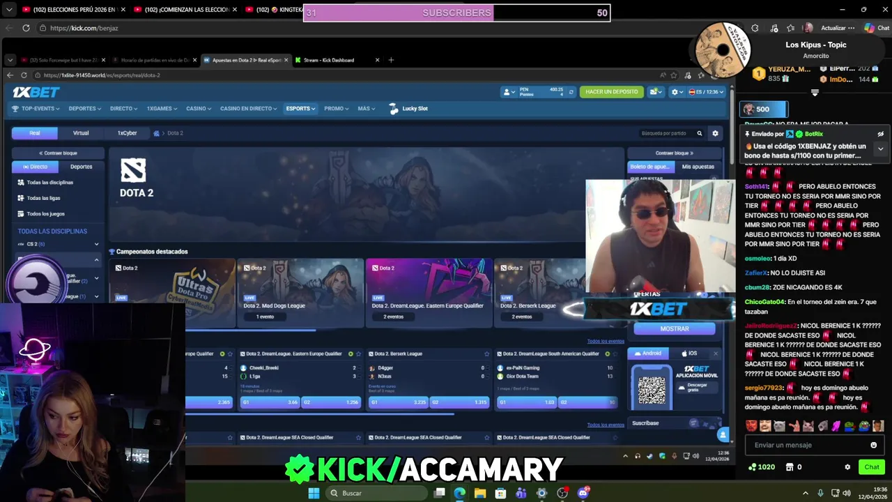Open the ESPORTS menu item

pos(300,109)
